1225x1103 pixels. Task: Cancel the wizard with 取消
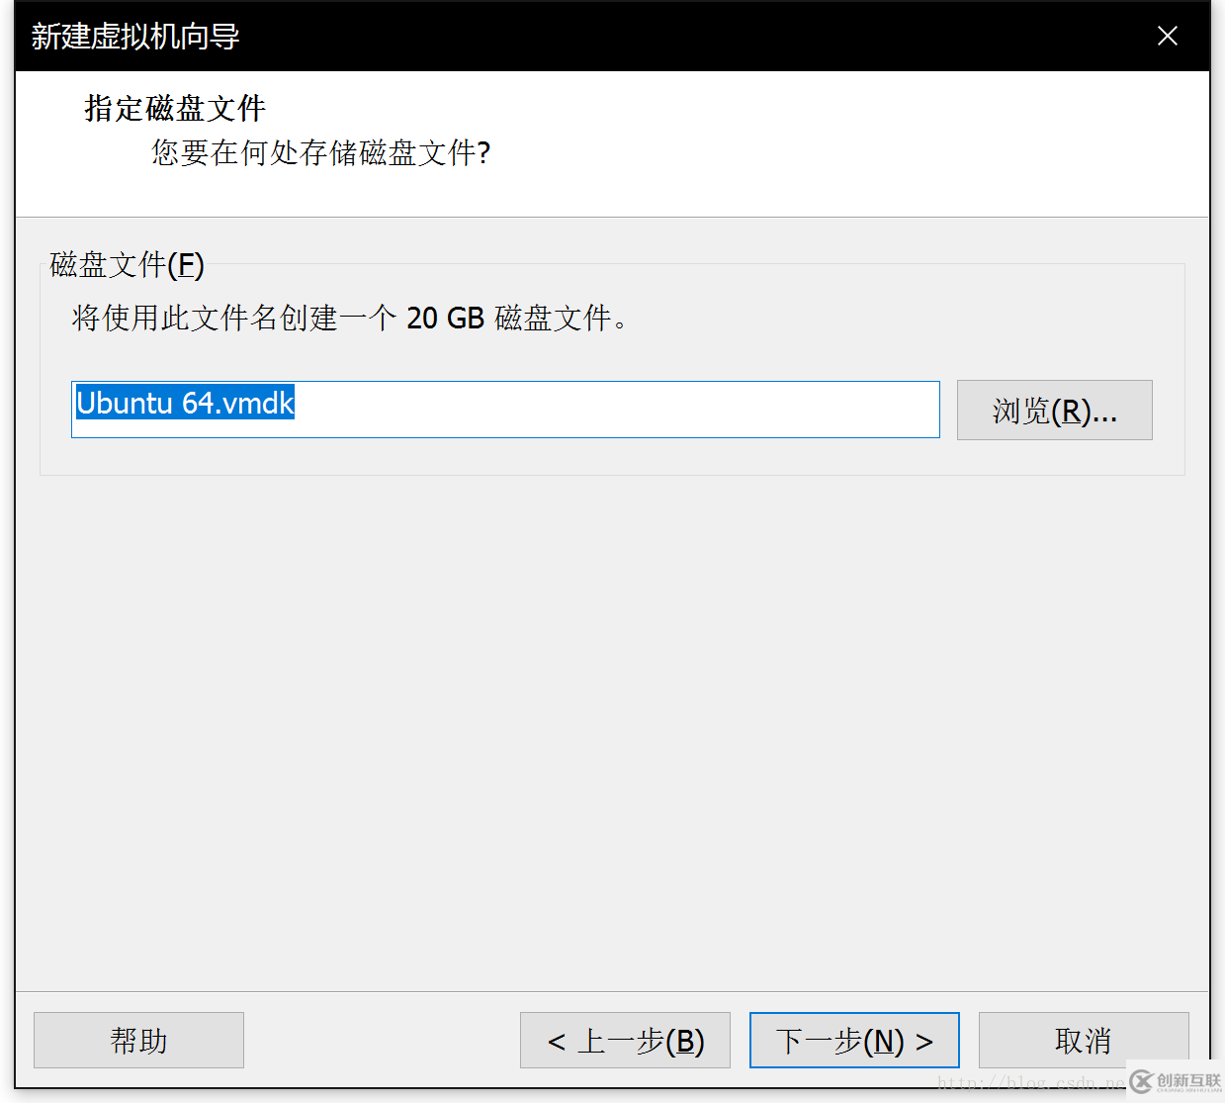coord(1084,1040)
